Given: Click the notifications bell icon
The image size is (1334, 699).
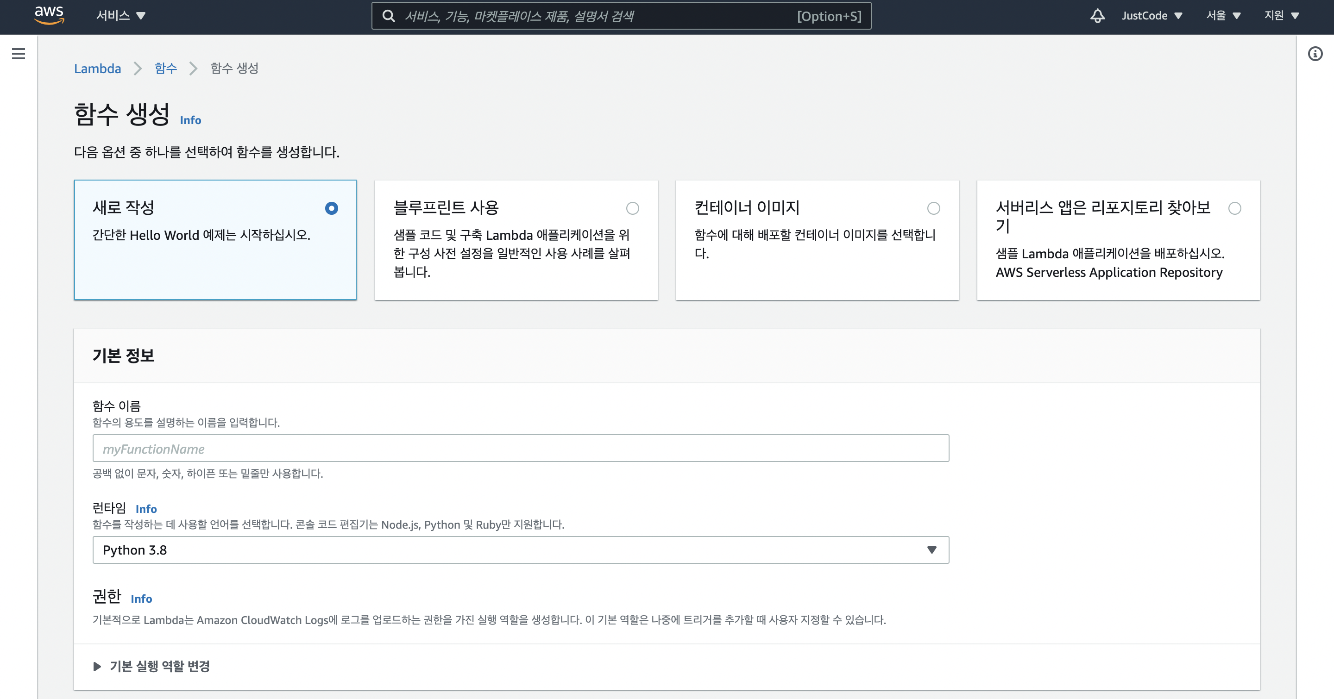Looking at the screenshot, I should [1097, 16].
